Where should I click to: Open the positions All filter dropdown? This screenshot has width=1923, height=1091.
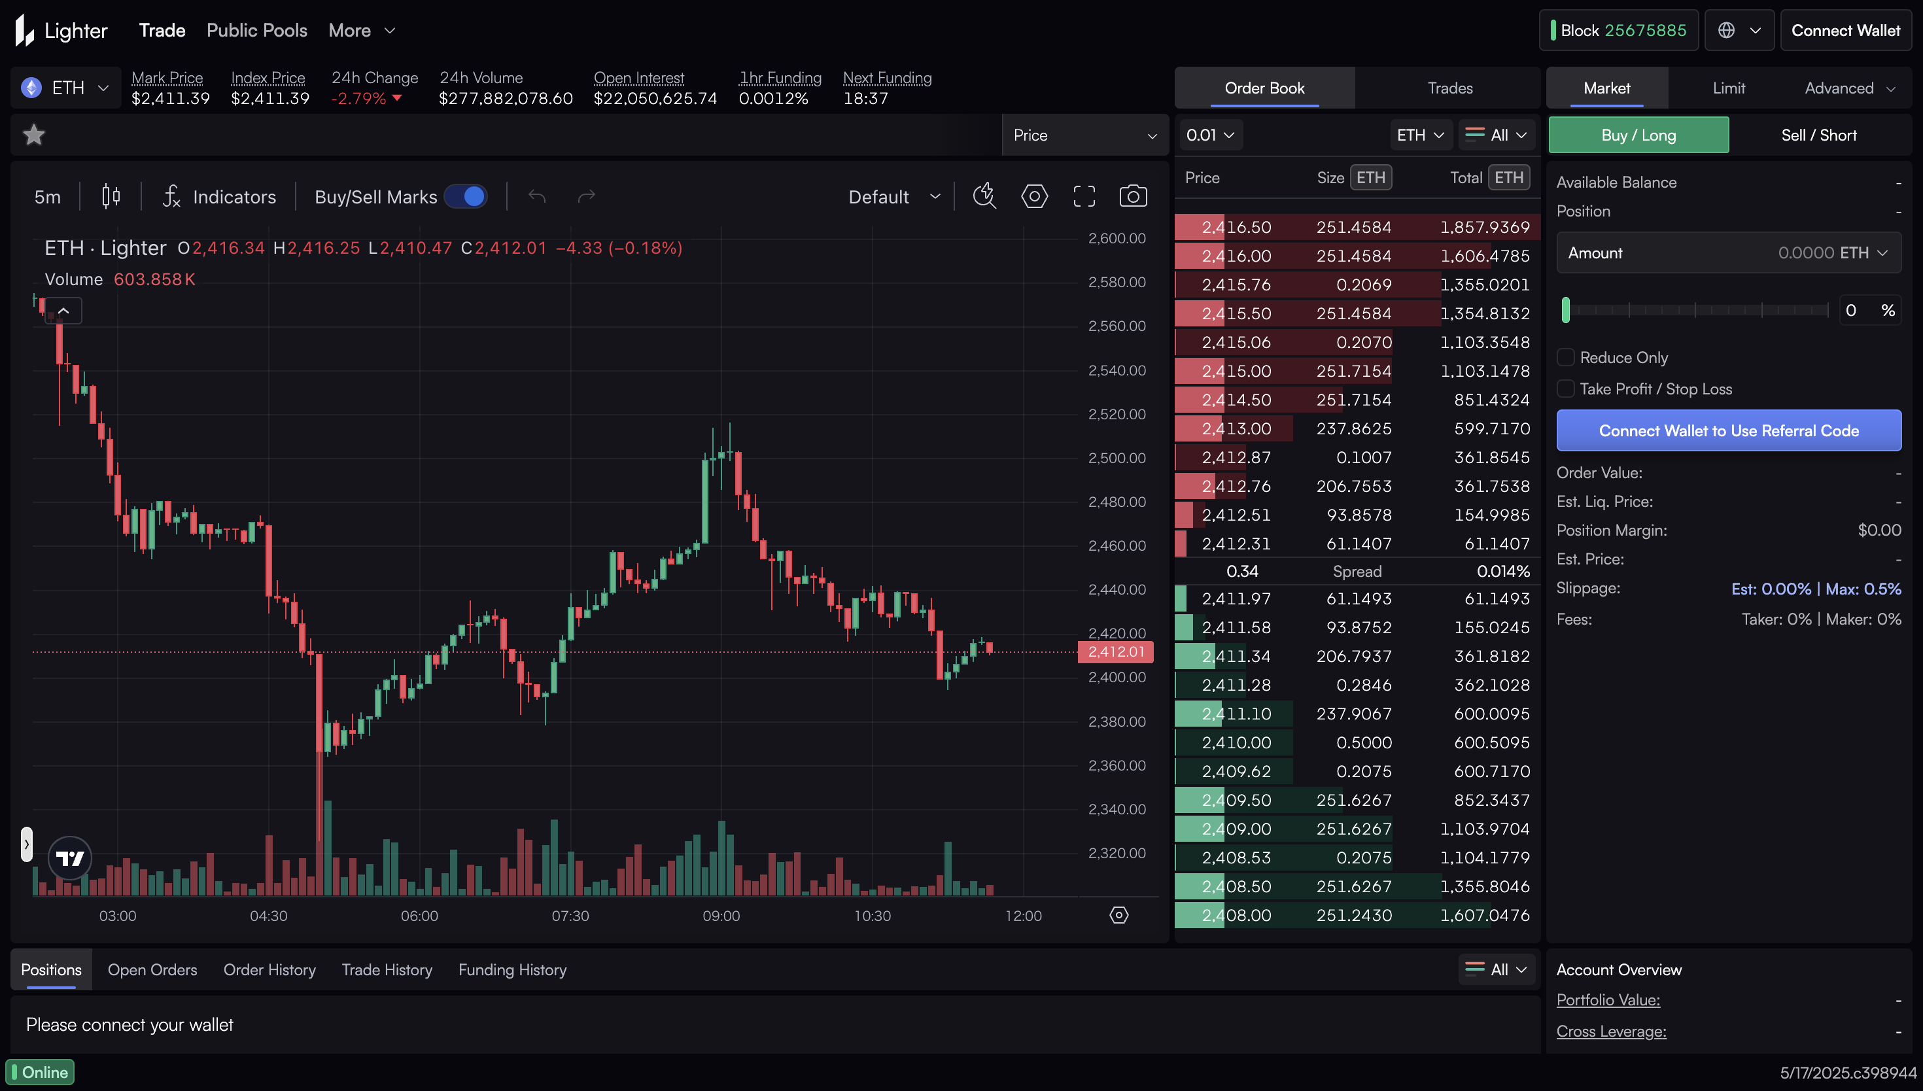coord(1495,969)
